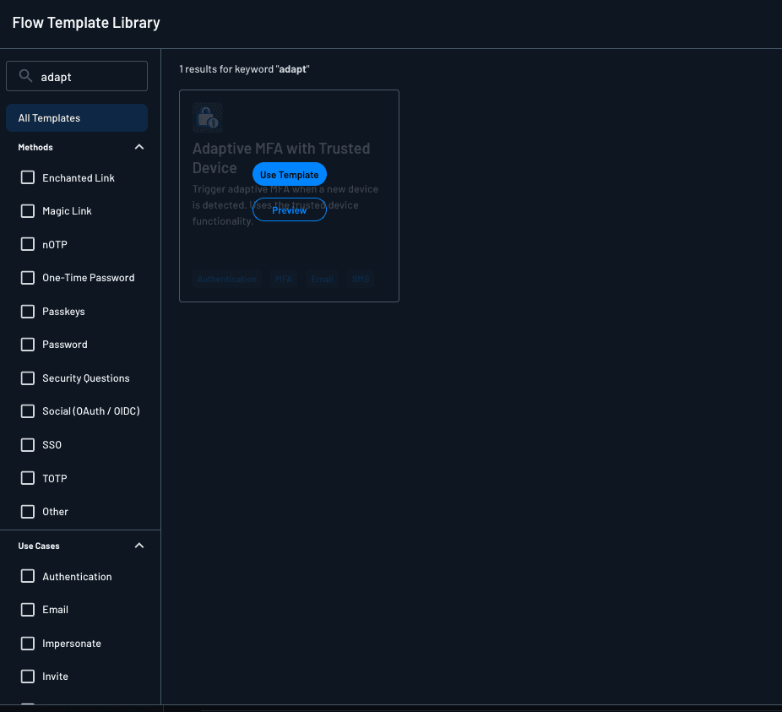Select All Templates in the sidebar

tap(77, 117)
